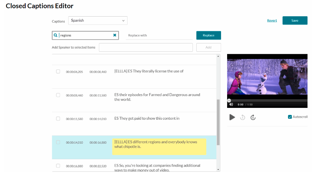Click the Revert link
Screen dimensions: 312x180
click(272, 20)
